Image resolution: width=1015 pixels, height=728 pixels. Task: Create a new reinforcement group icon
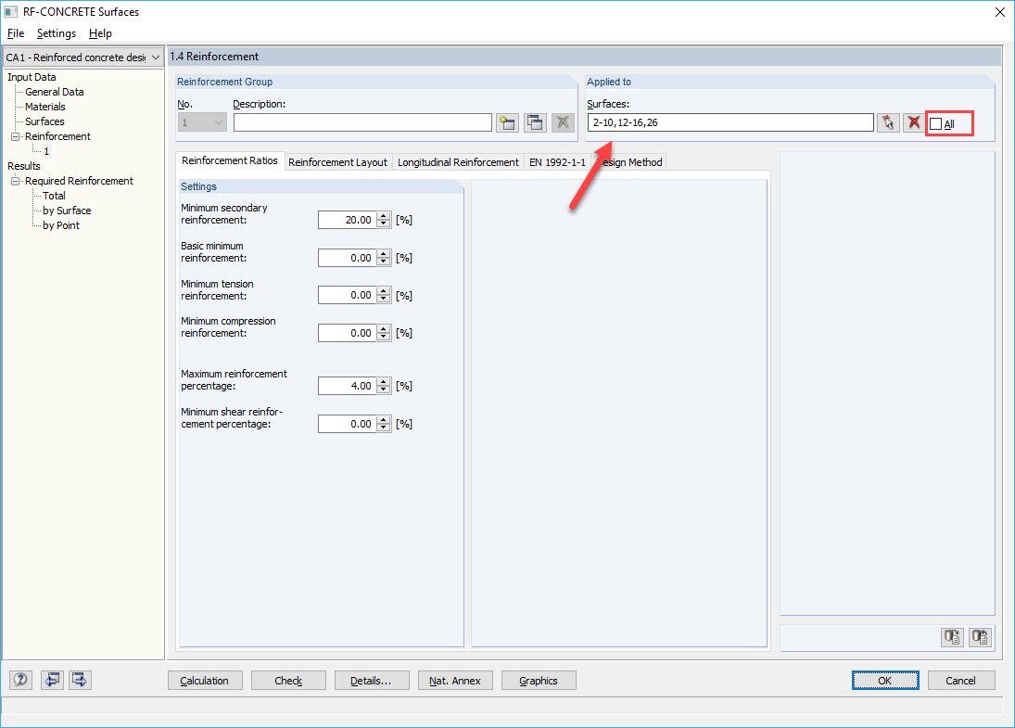[x=508, y=122]
